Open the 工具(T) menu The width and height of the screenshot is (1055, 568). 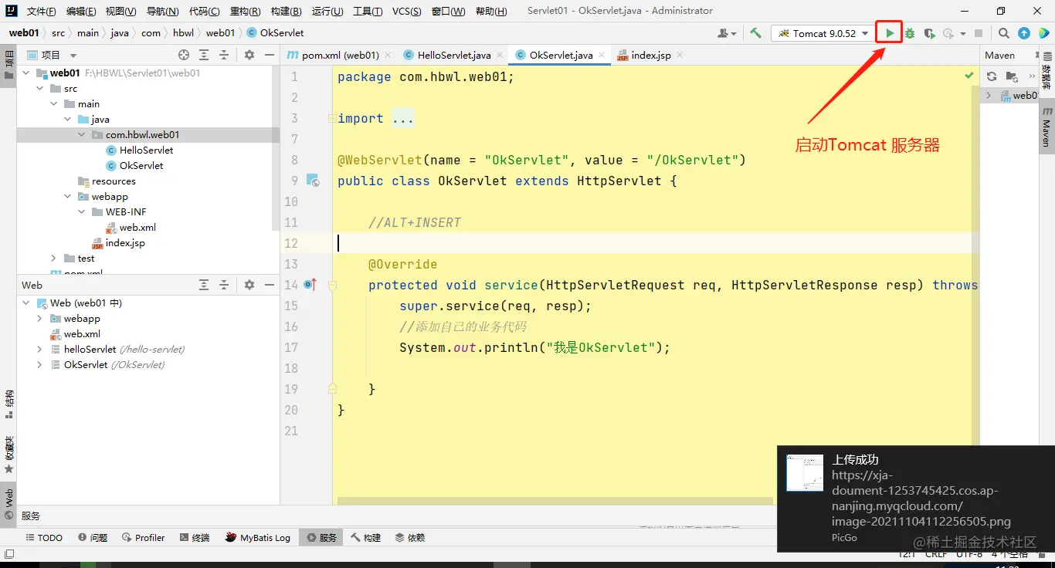368,12
